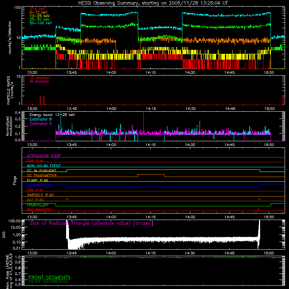Click the "ATTENUATOR_STATE" flag label
The image size is (289, 289).
point(44,156)
